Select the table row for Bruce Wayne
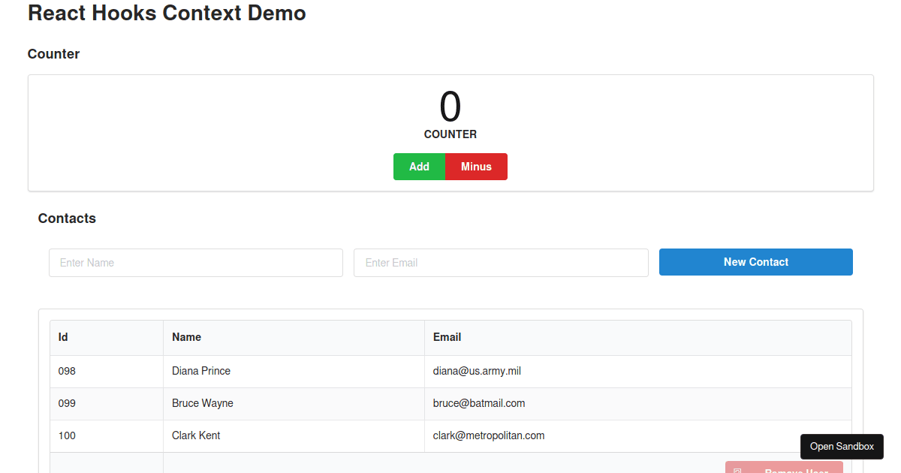 point(202,403)
